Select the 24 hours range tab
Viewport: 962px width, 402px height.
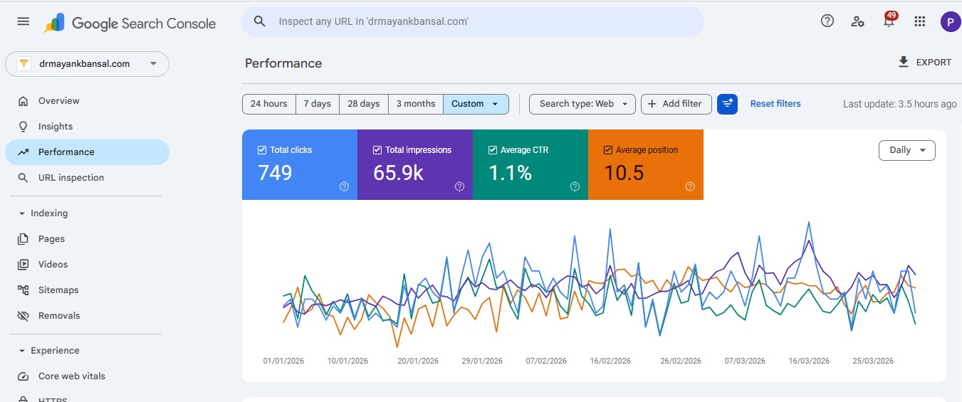(x=269, y=104)
